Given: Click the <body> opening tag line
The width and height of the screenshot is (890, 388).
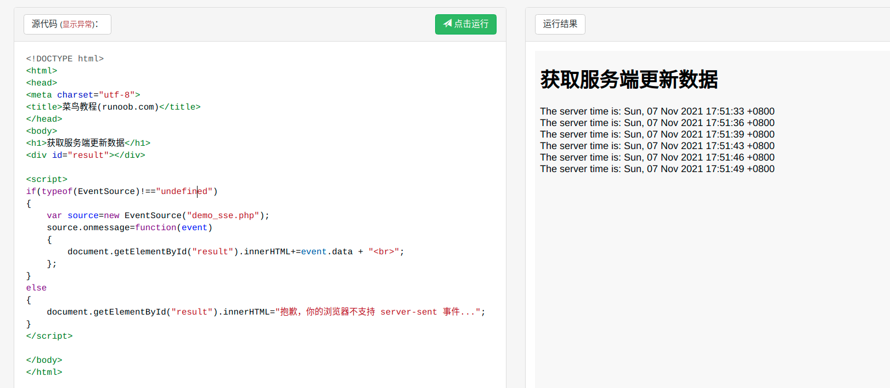Looking at the screenshot, I should click(x=42, y=131).
